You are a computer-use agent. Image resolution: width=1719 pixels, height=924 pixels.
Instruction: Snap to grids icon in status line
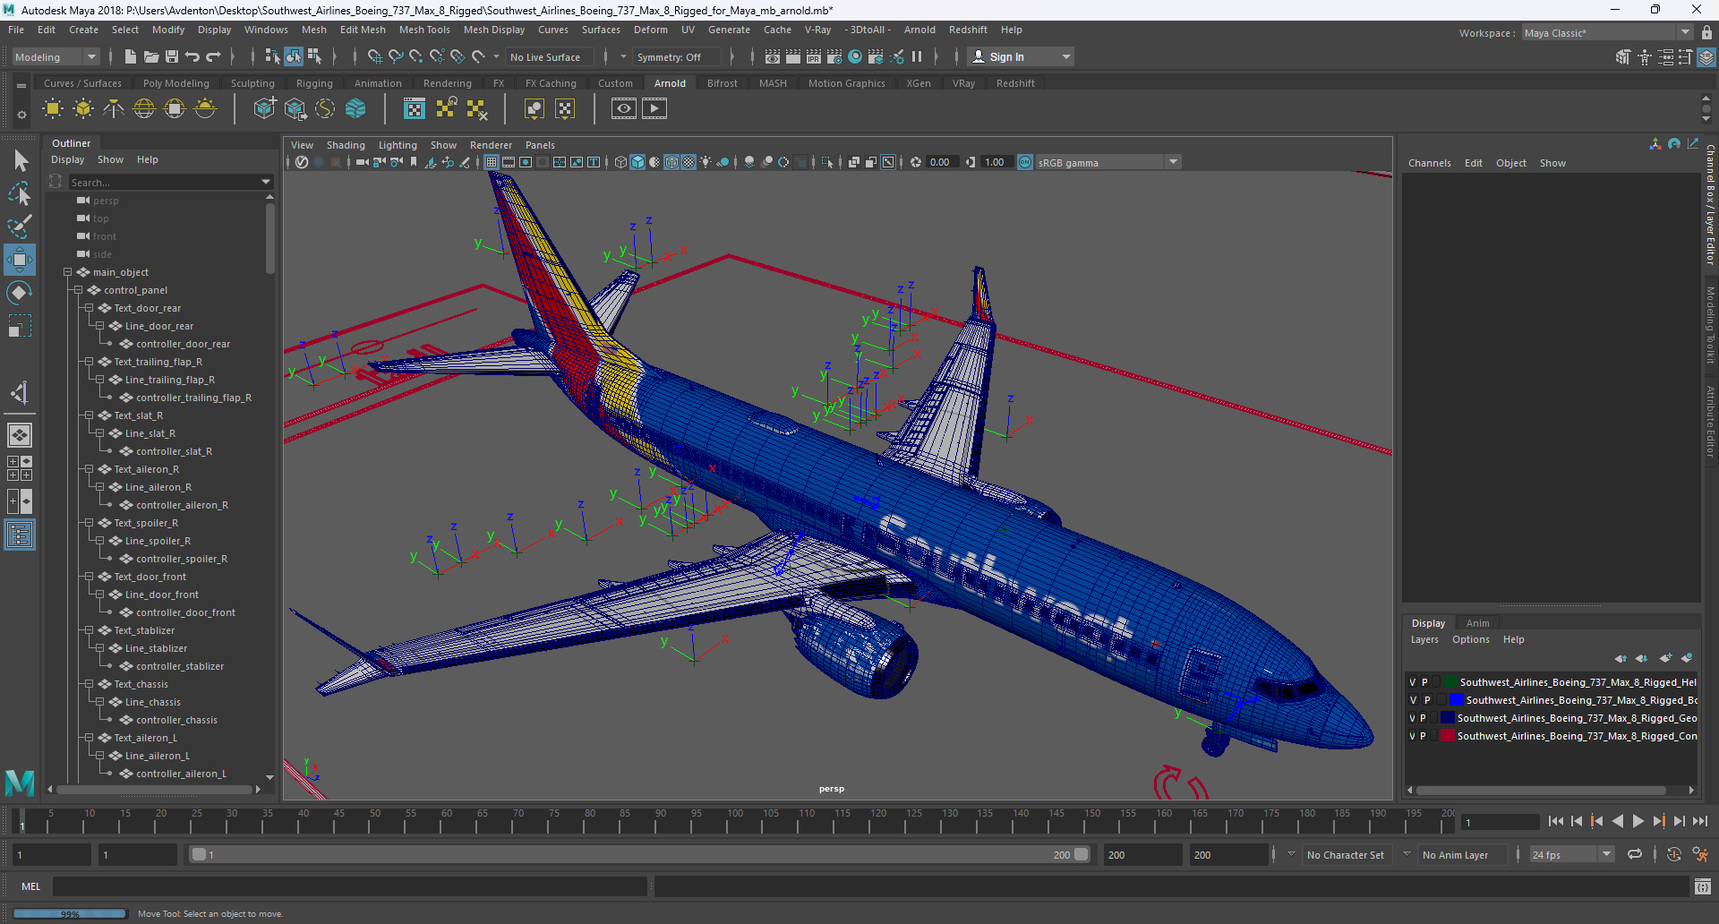coord(375,56)
